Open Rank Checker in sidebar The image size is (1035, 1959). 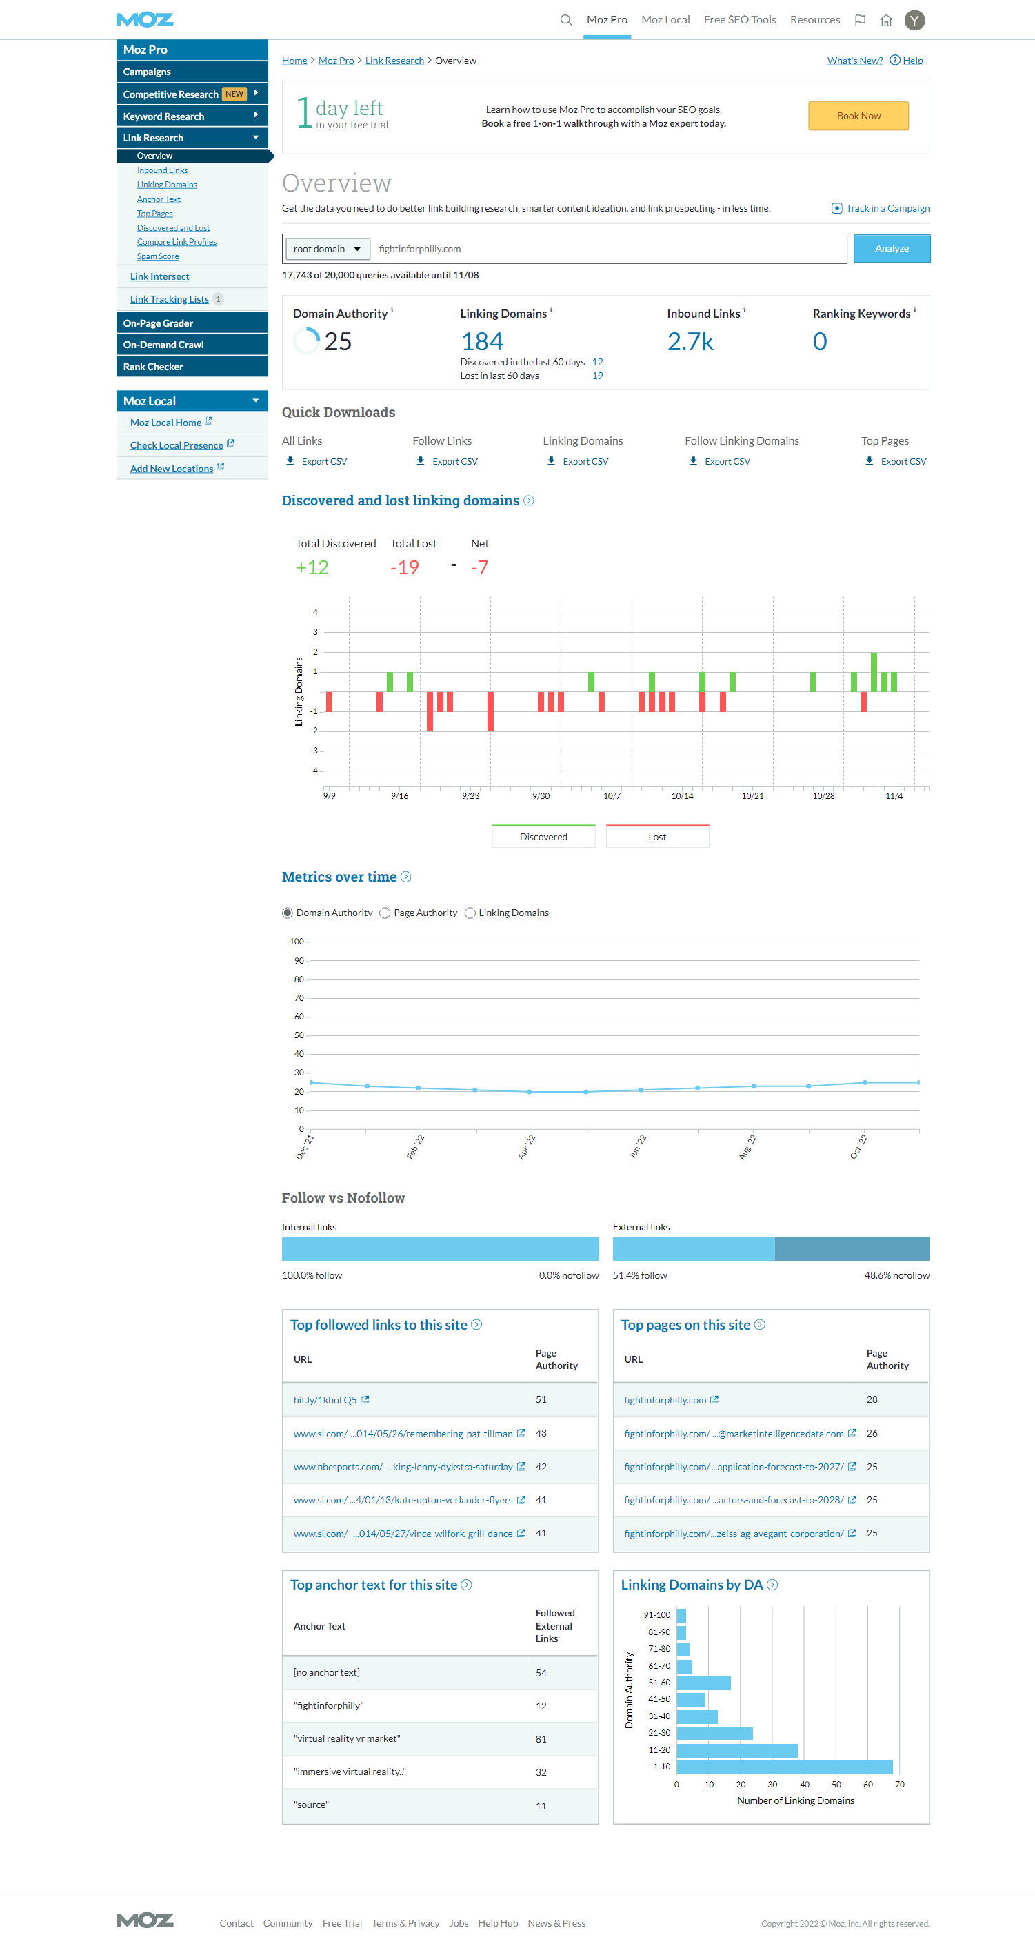click(x=192, y=367)
